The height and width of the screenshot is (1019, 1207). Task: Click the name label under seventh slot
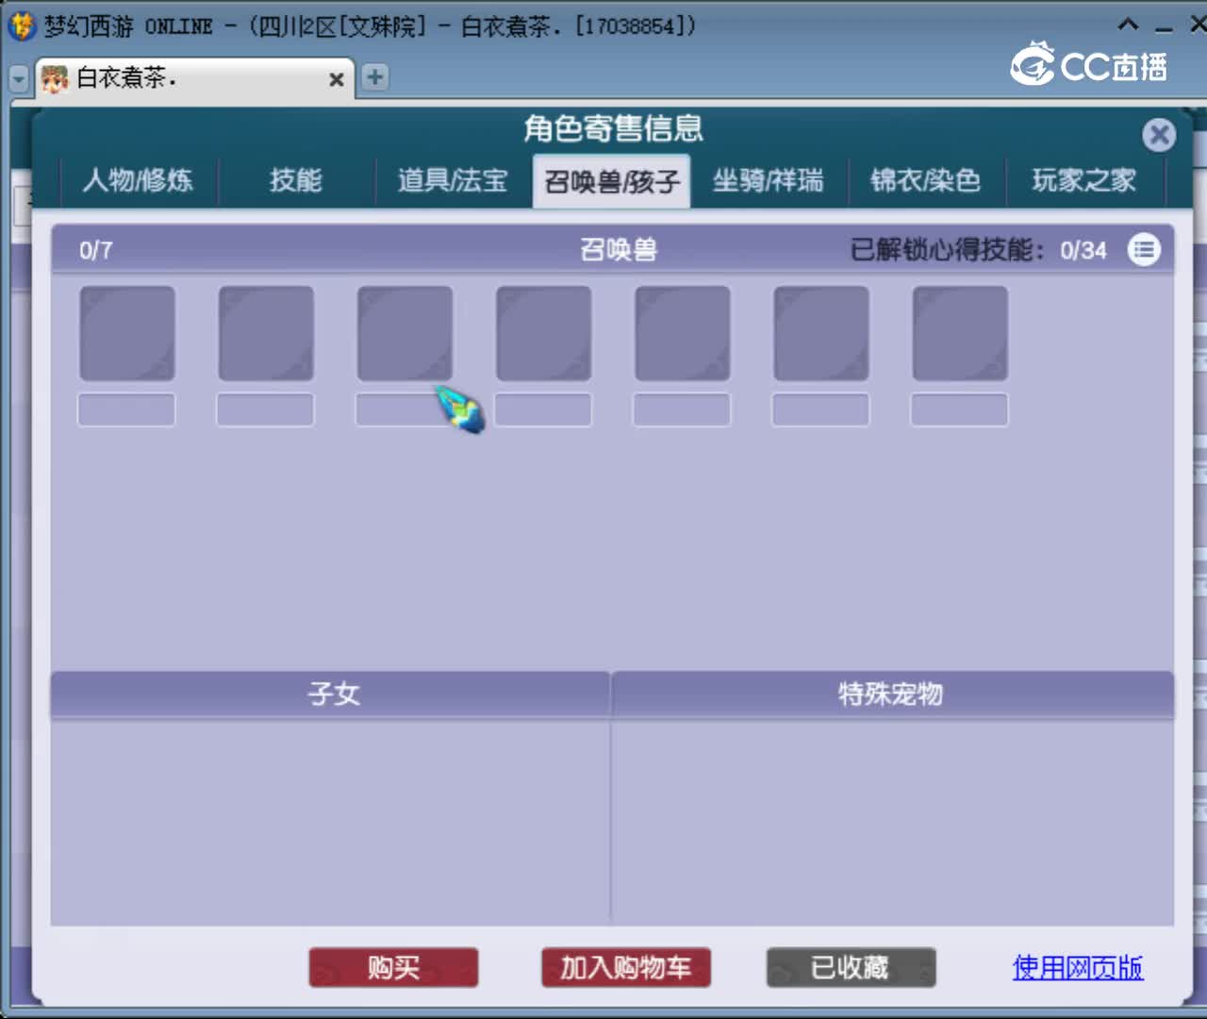pyautogui.click(x=959, y=409)
